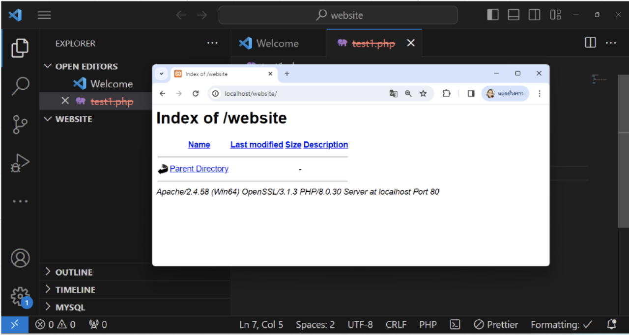Open Chrome extensions puzzle icon

446,94
